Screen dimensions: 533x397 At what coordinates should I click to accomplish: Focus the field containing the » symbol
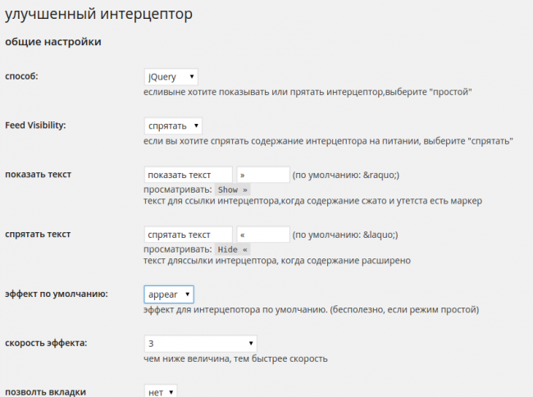coord(262,175)
